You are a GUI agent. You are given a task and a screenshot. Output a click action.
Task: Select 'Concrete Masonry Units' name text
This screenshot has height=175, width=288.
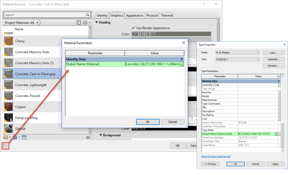tap(32, 52)
